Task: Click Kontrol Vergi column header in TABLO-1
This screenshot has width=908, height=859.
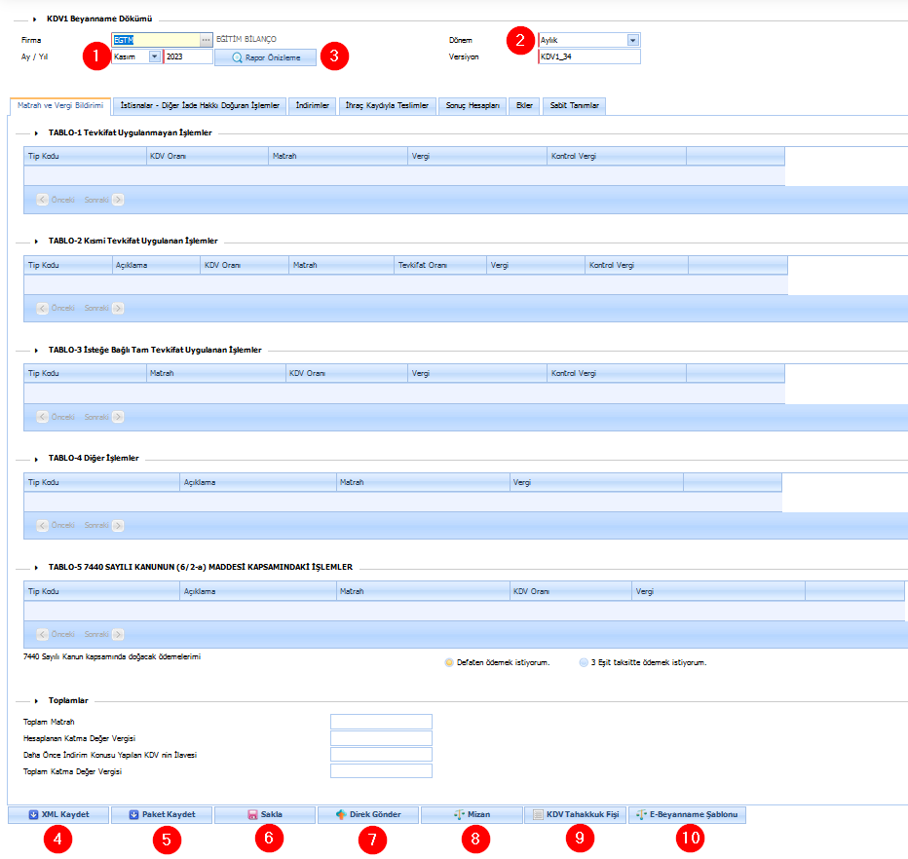Action: click(616, 156)
